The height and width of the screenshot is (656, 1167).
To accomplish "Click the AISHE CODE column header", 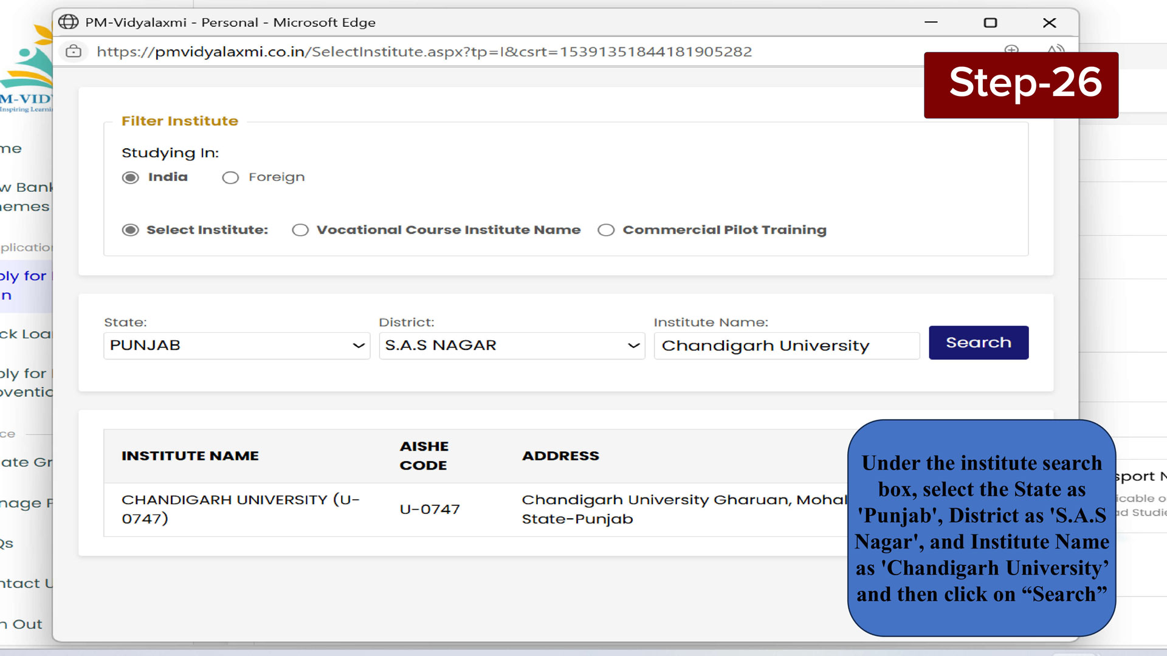I will tap(424, 456).
